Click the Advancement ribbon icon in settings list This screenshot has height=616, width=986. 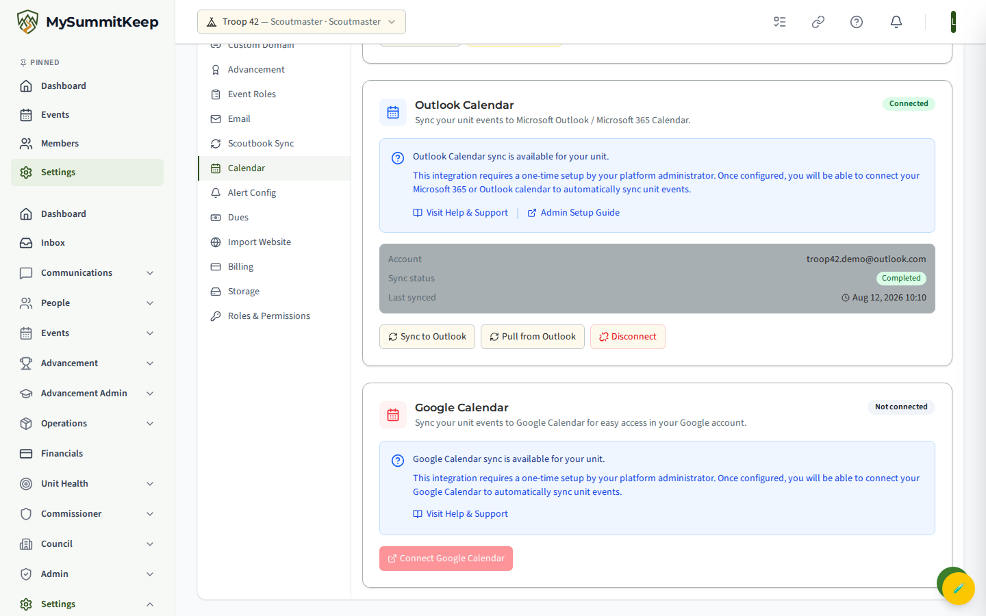pos(216,70)
